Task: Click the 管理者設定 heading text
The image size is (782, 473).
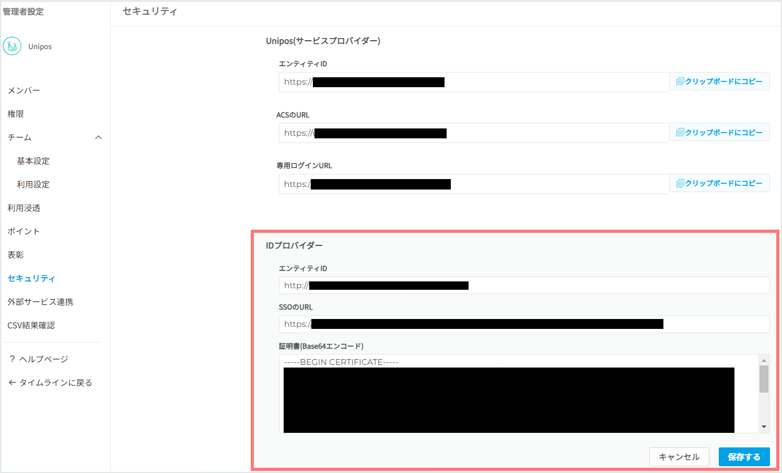Action: (23, 11)
